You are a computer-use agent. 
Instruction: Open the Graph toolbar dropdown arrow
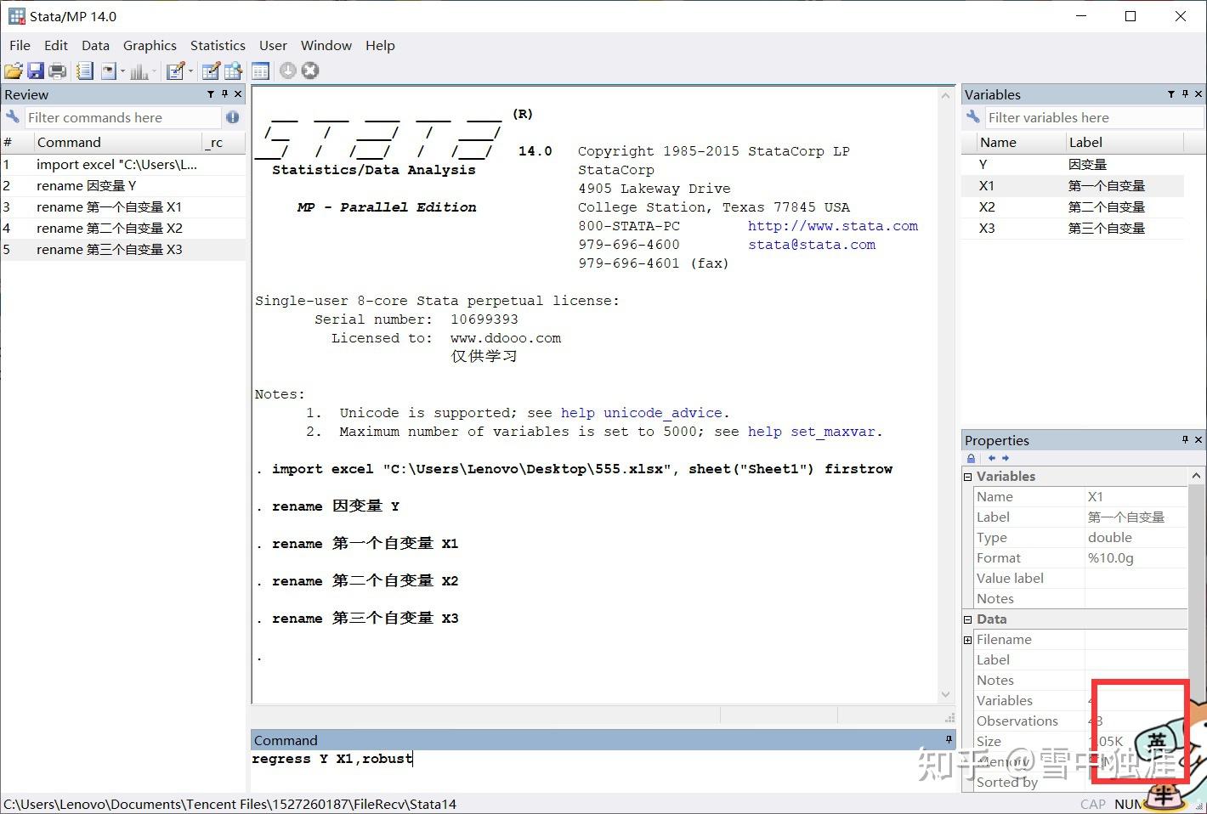(154, 71)
